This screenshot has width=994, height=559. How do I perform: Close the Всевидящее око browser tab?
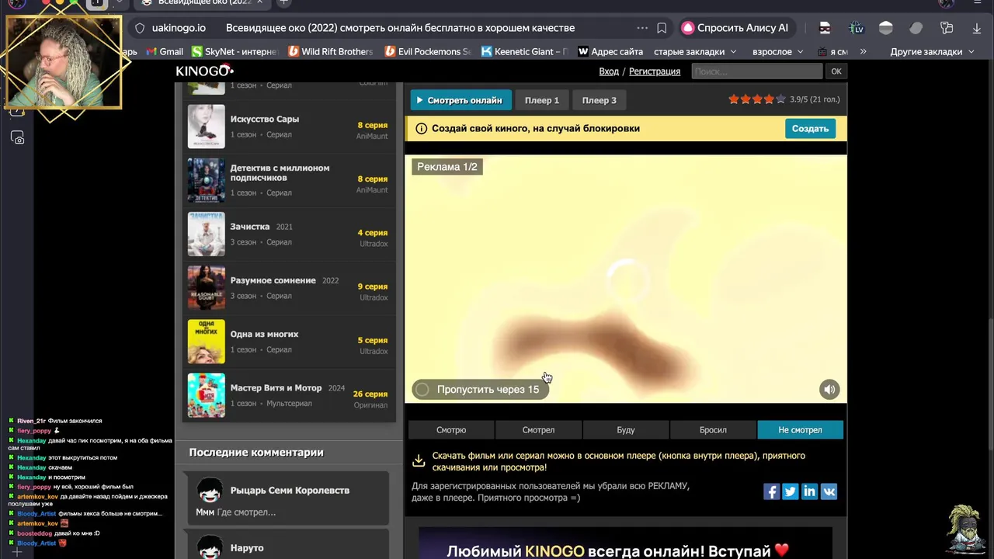point(260,2)
